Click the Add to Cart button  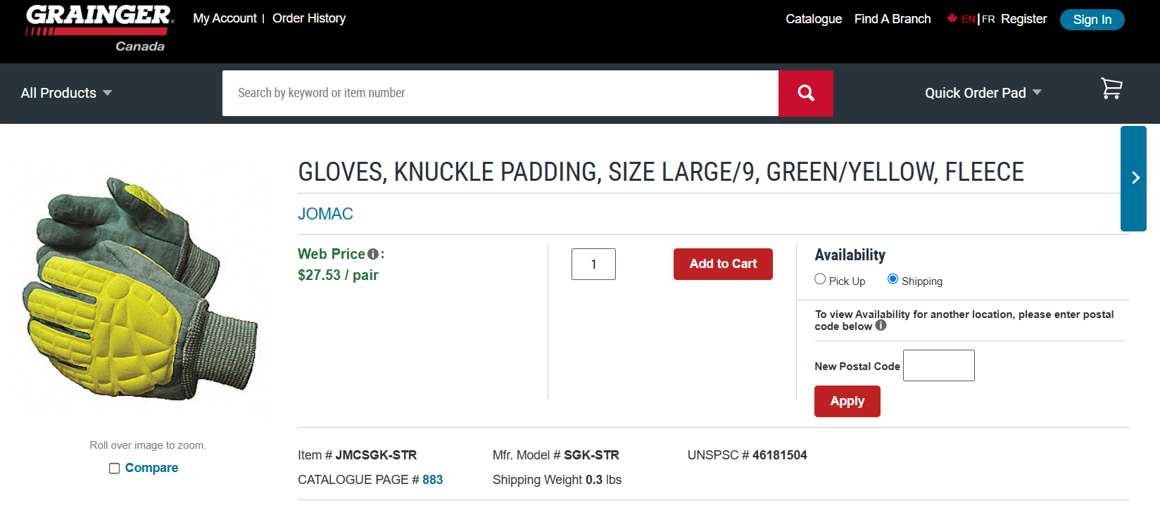pyautogui.click(x=723, y=264)
